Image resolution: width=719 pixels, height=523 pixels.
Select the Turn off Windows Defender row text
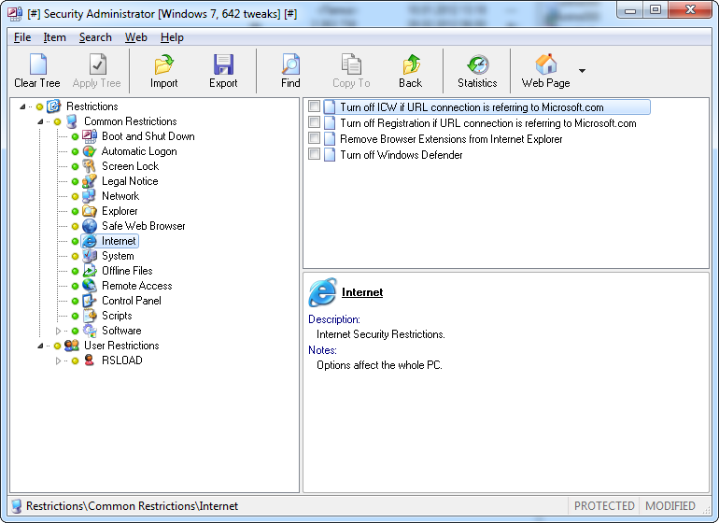pyautogui.click(x=402, y=155)
